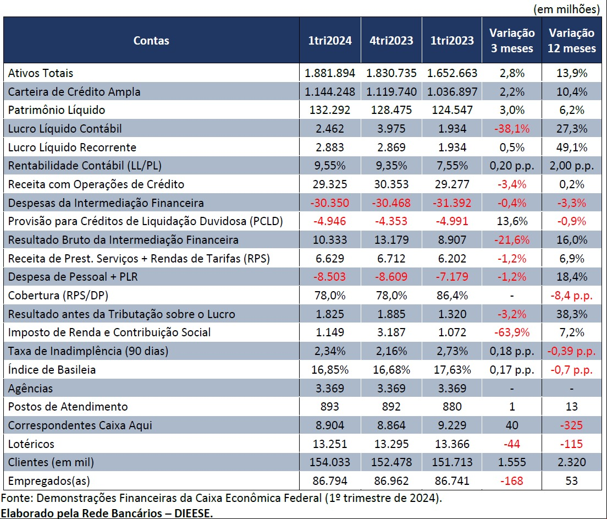
Task: Select 'Patrimônio Líquido' row label
Action: click(x=57, y=110)
